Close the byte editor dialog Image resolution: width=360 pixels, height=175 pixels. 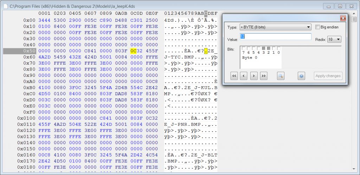coord(343,18)
